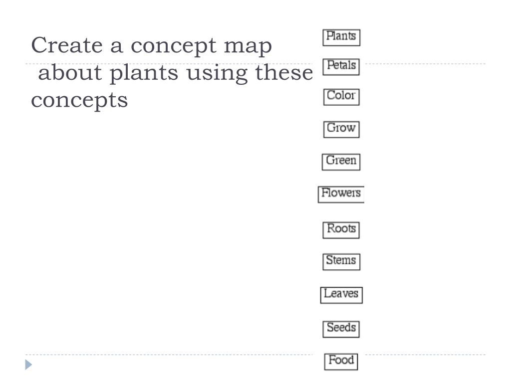Click the word 'using' in the heading

tap(217, 74)
